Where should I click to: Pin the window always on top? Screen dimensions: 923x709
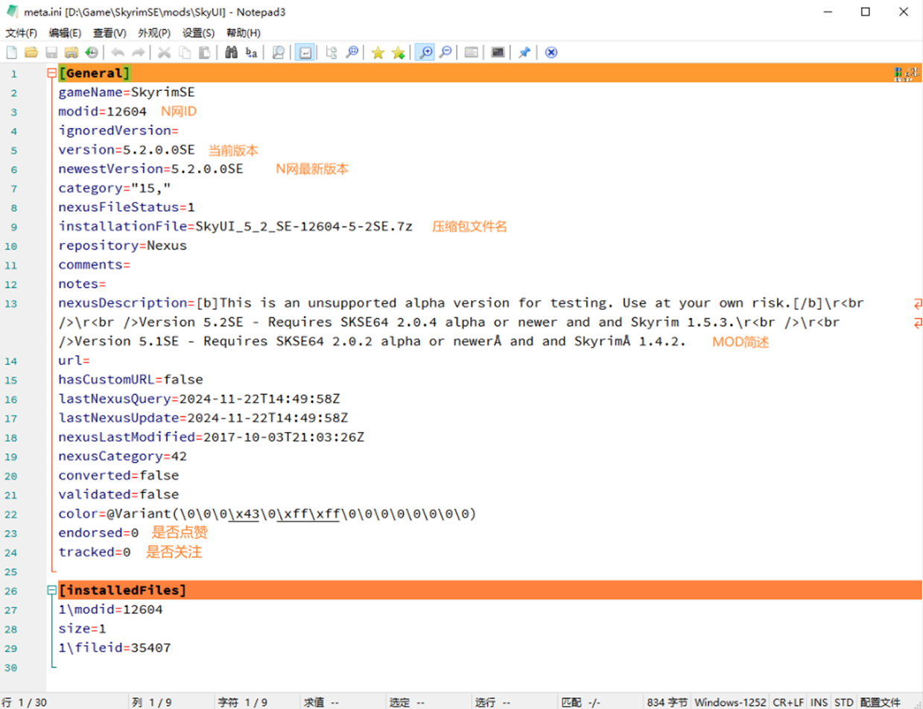click(x=524, y=52)
